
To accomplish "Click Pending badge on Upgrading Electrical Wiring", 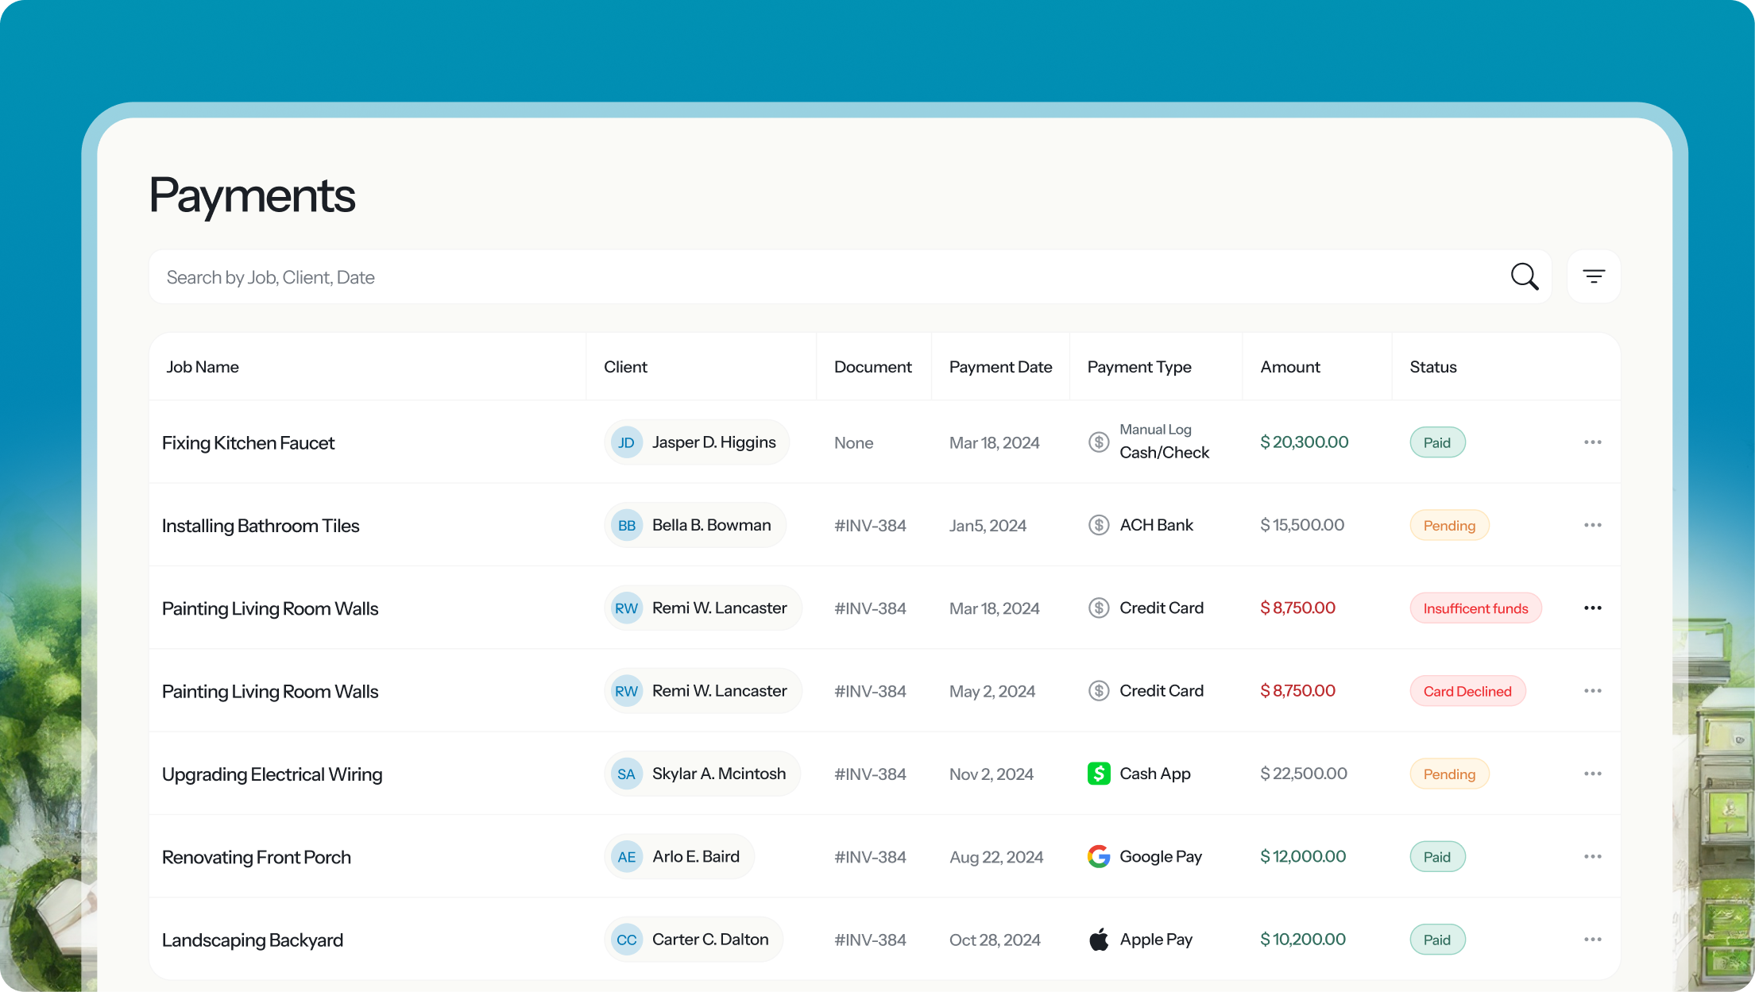I will tap(1449, 774).
